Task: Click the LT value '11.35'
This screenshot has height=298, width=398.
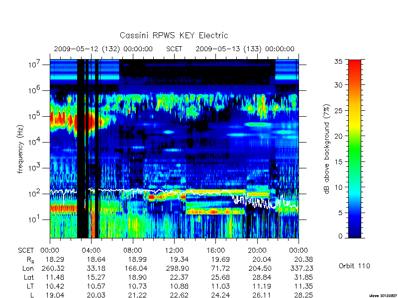Action: pyautogui.click(x=303, y=286)
